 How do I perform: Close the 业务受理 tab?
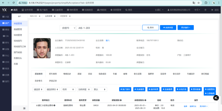point(54,16)
